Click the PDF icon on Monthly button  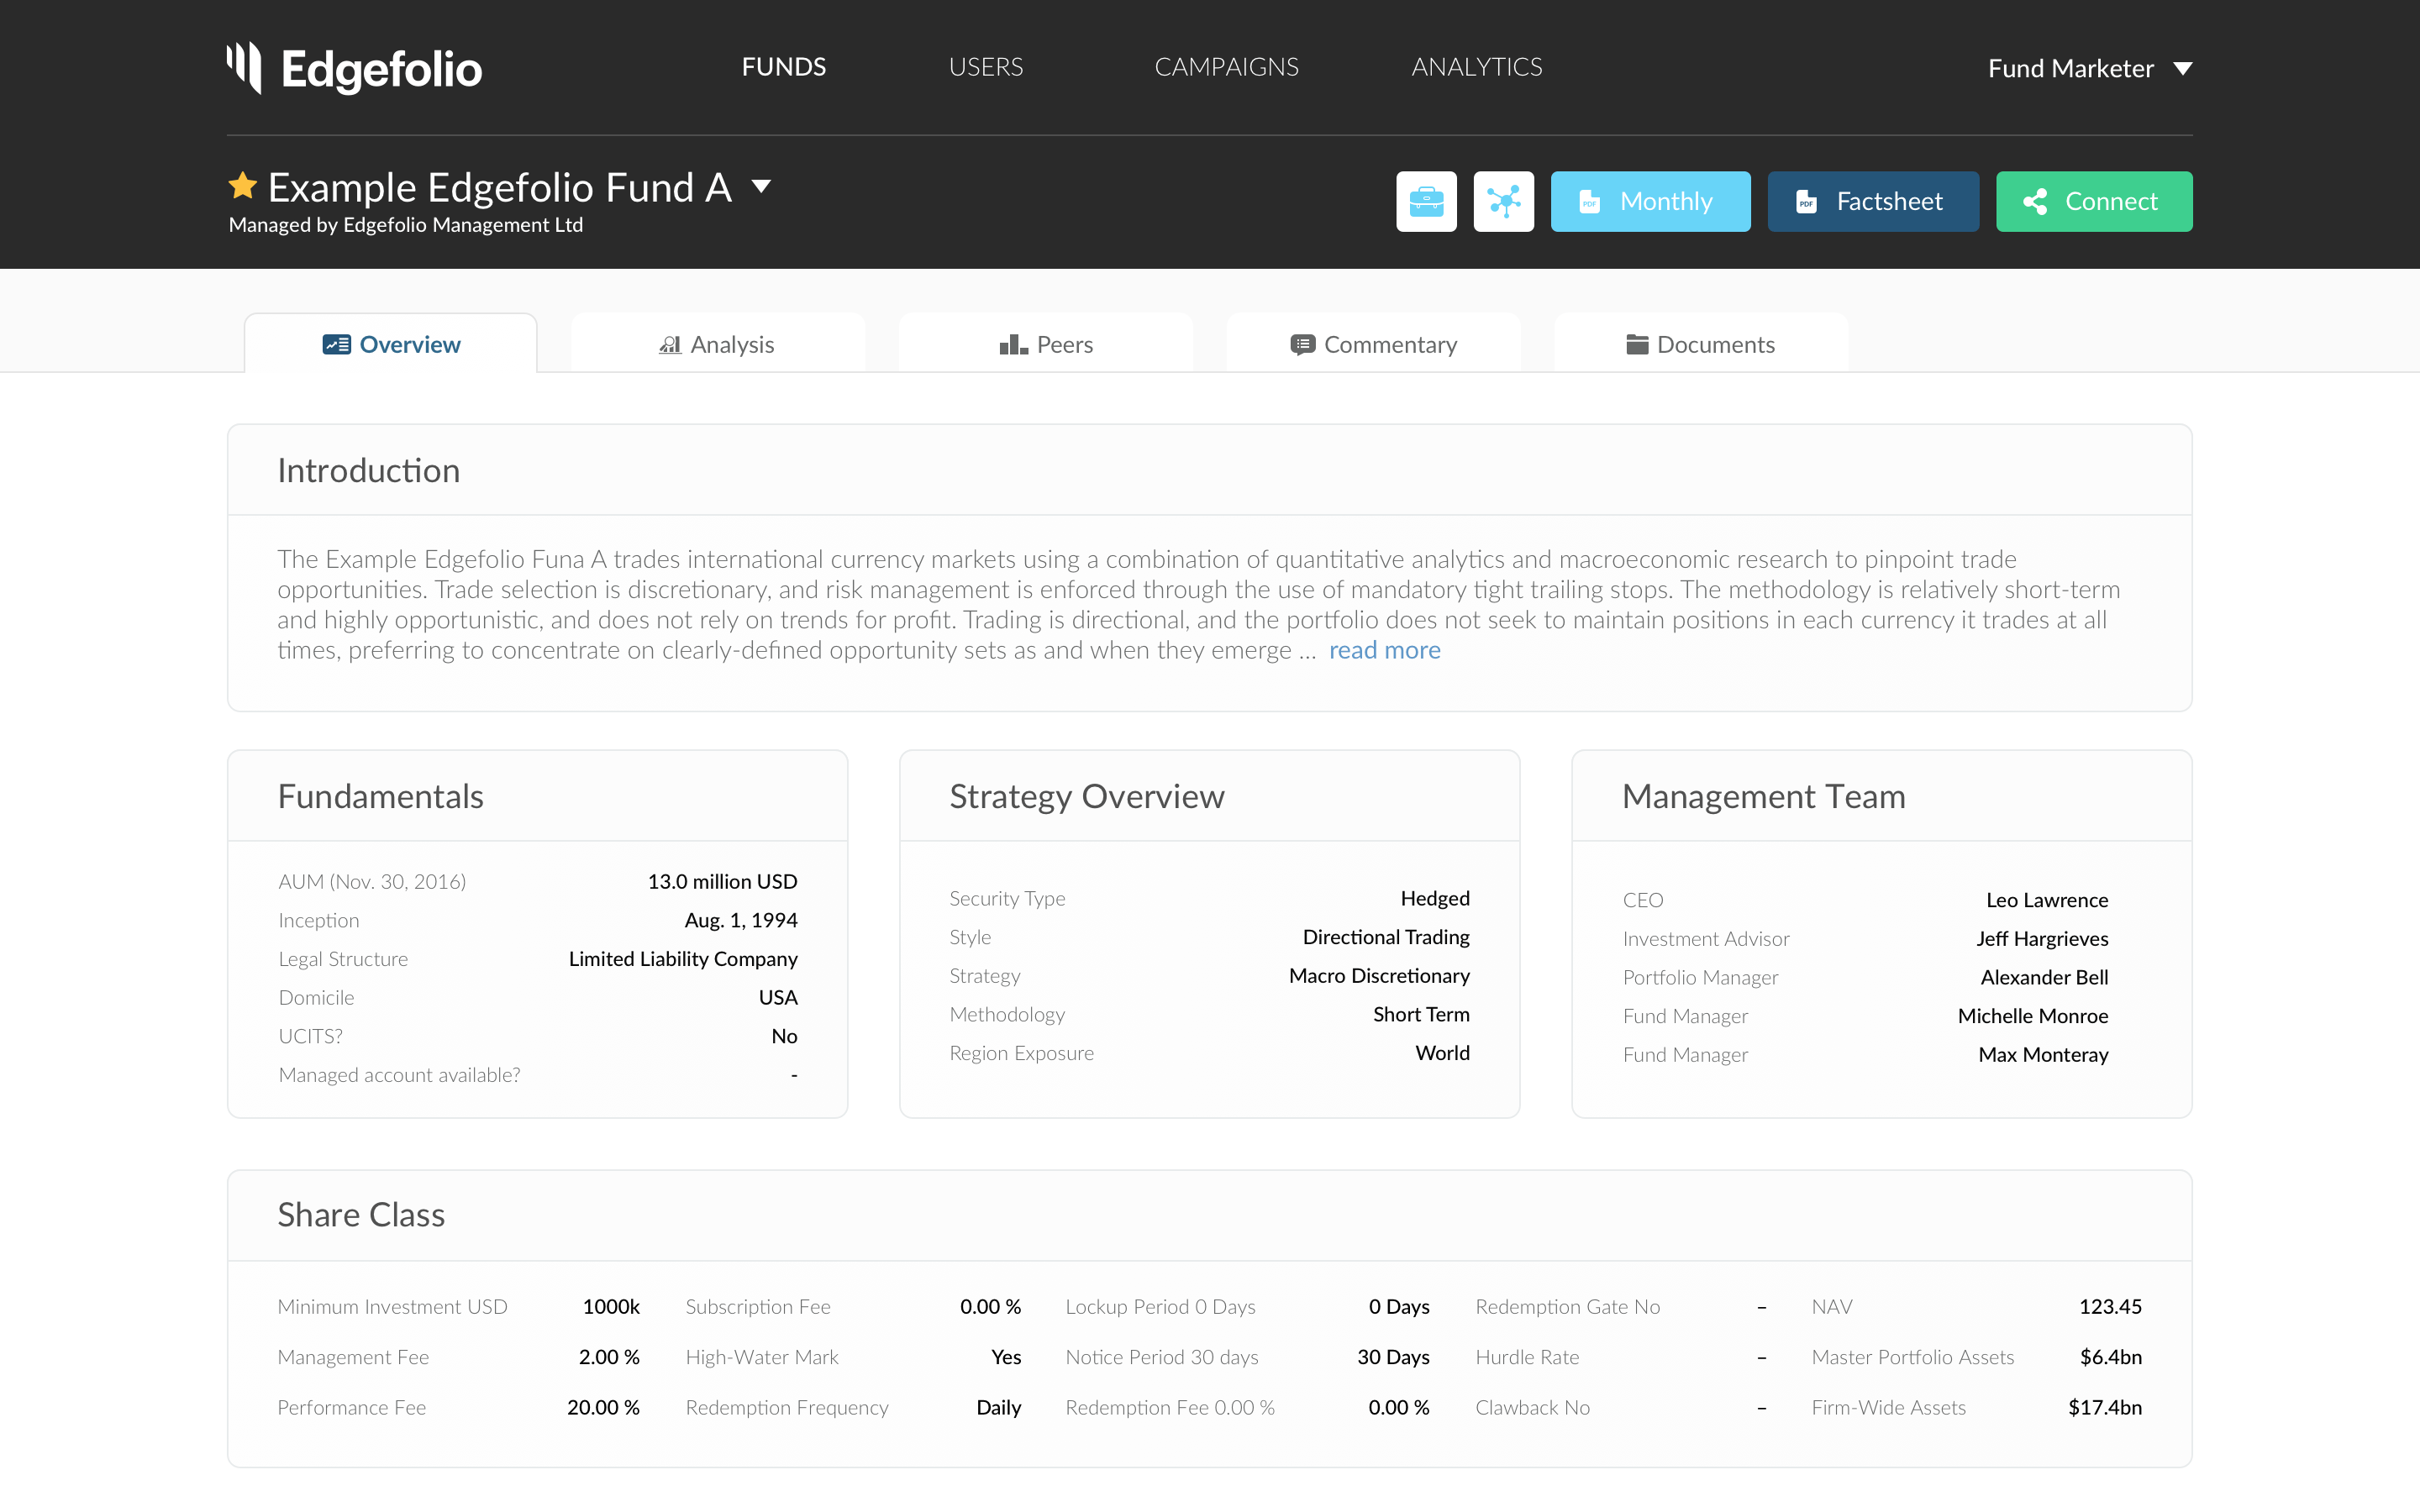click(x=1589, y=202)
